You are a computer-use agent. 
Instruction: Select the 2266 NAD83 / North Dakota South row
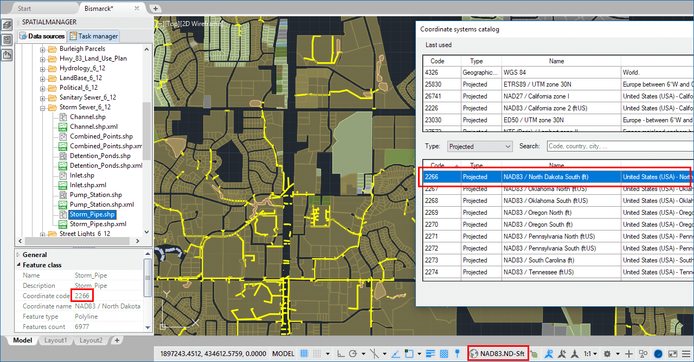point(558,177)
